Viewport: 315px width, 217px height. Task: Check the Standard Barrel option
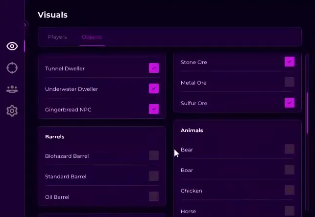(154, 176)
